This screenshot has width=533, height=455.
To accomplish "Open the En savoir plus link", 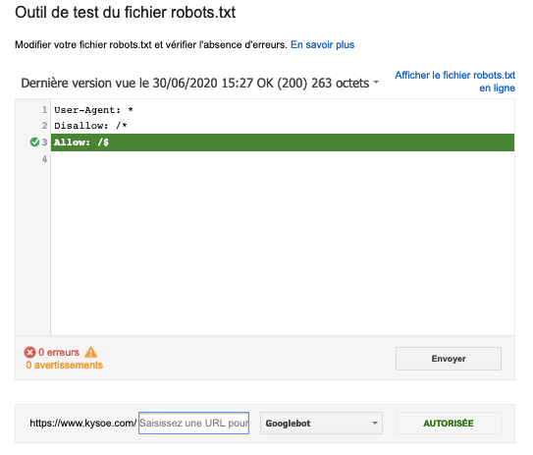I will pos(322,44).
